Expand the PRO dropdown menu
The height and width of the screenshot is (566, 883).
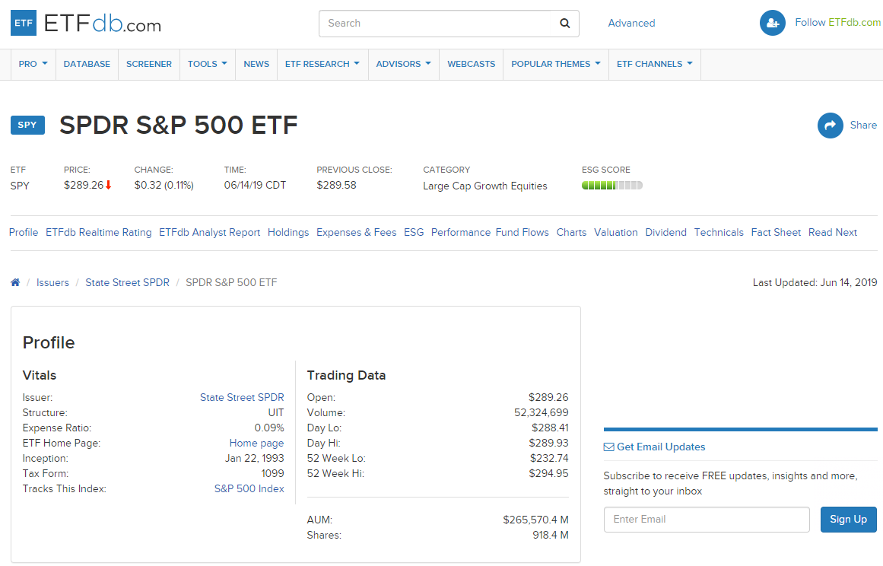(33, 64)
